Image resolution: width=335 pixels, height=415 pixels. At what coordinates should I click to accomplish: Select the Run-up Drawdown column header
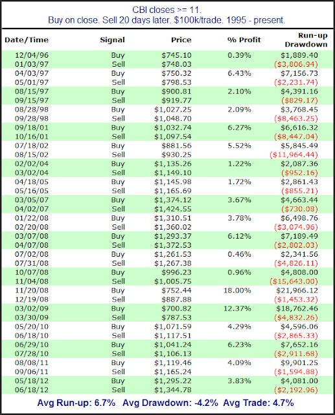[x=306, y=40]
